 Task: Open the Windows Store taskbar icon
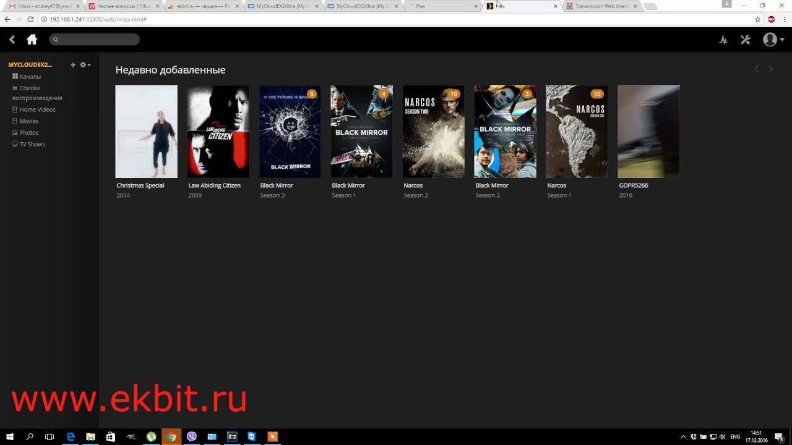[111, 436]
